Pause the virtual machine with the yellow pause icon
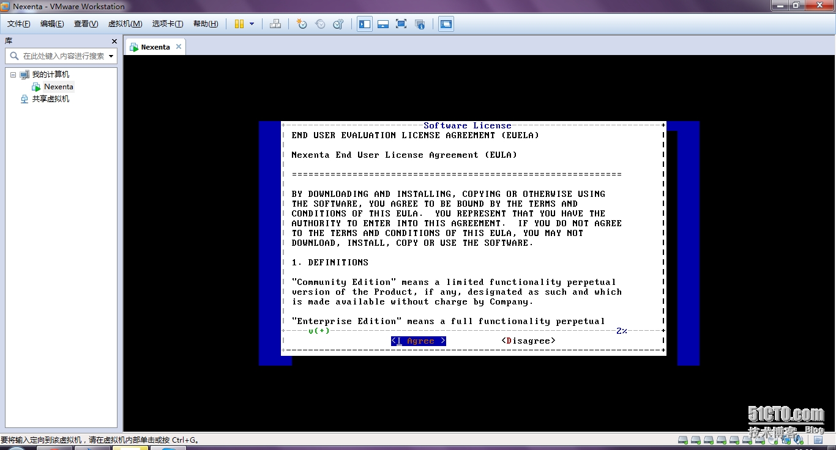The image size is (836, 450). click(x=239, y=24)
